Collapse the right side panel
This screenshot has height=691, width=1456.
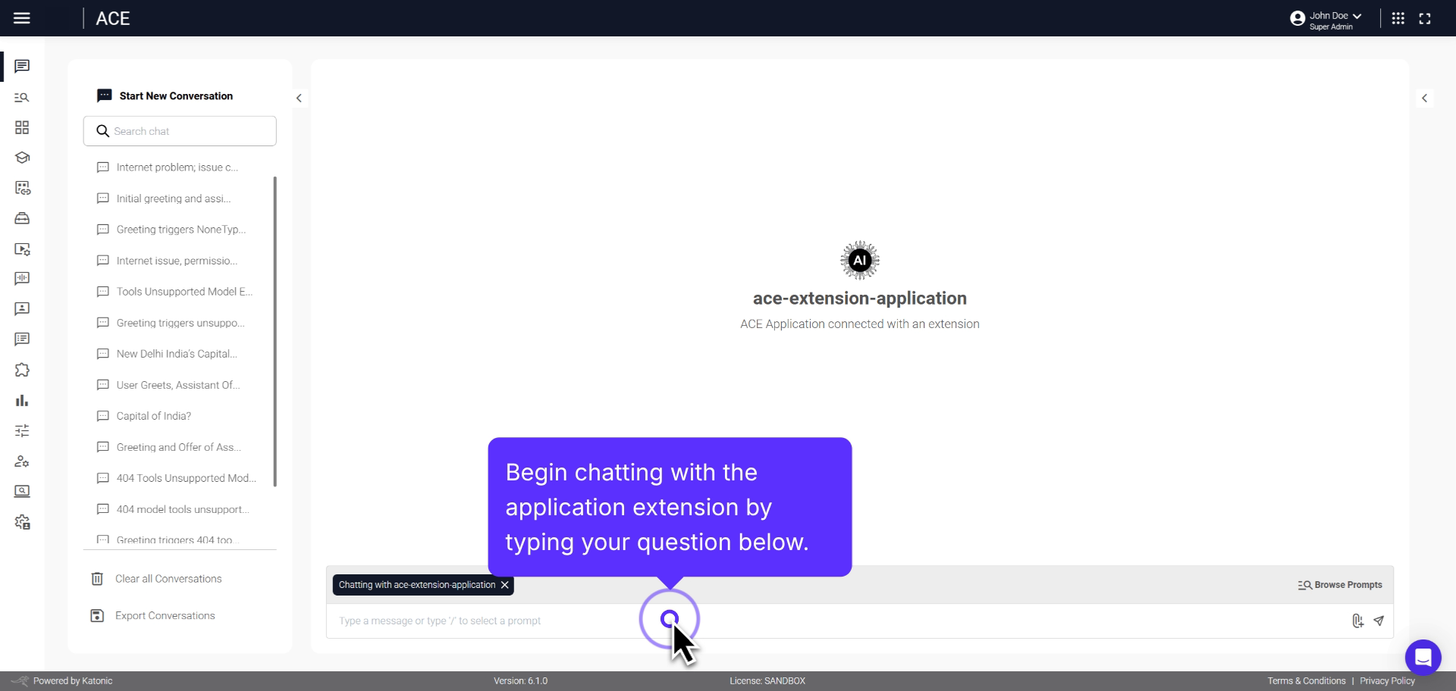1425,98
